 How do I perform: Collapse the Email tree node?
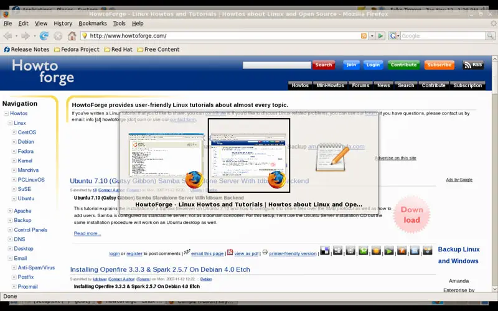(x=10, y=258)
